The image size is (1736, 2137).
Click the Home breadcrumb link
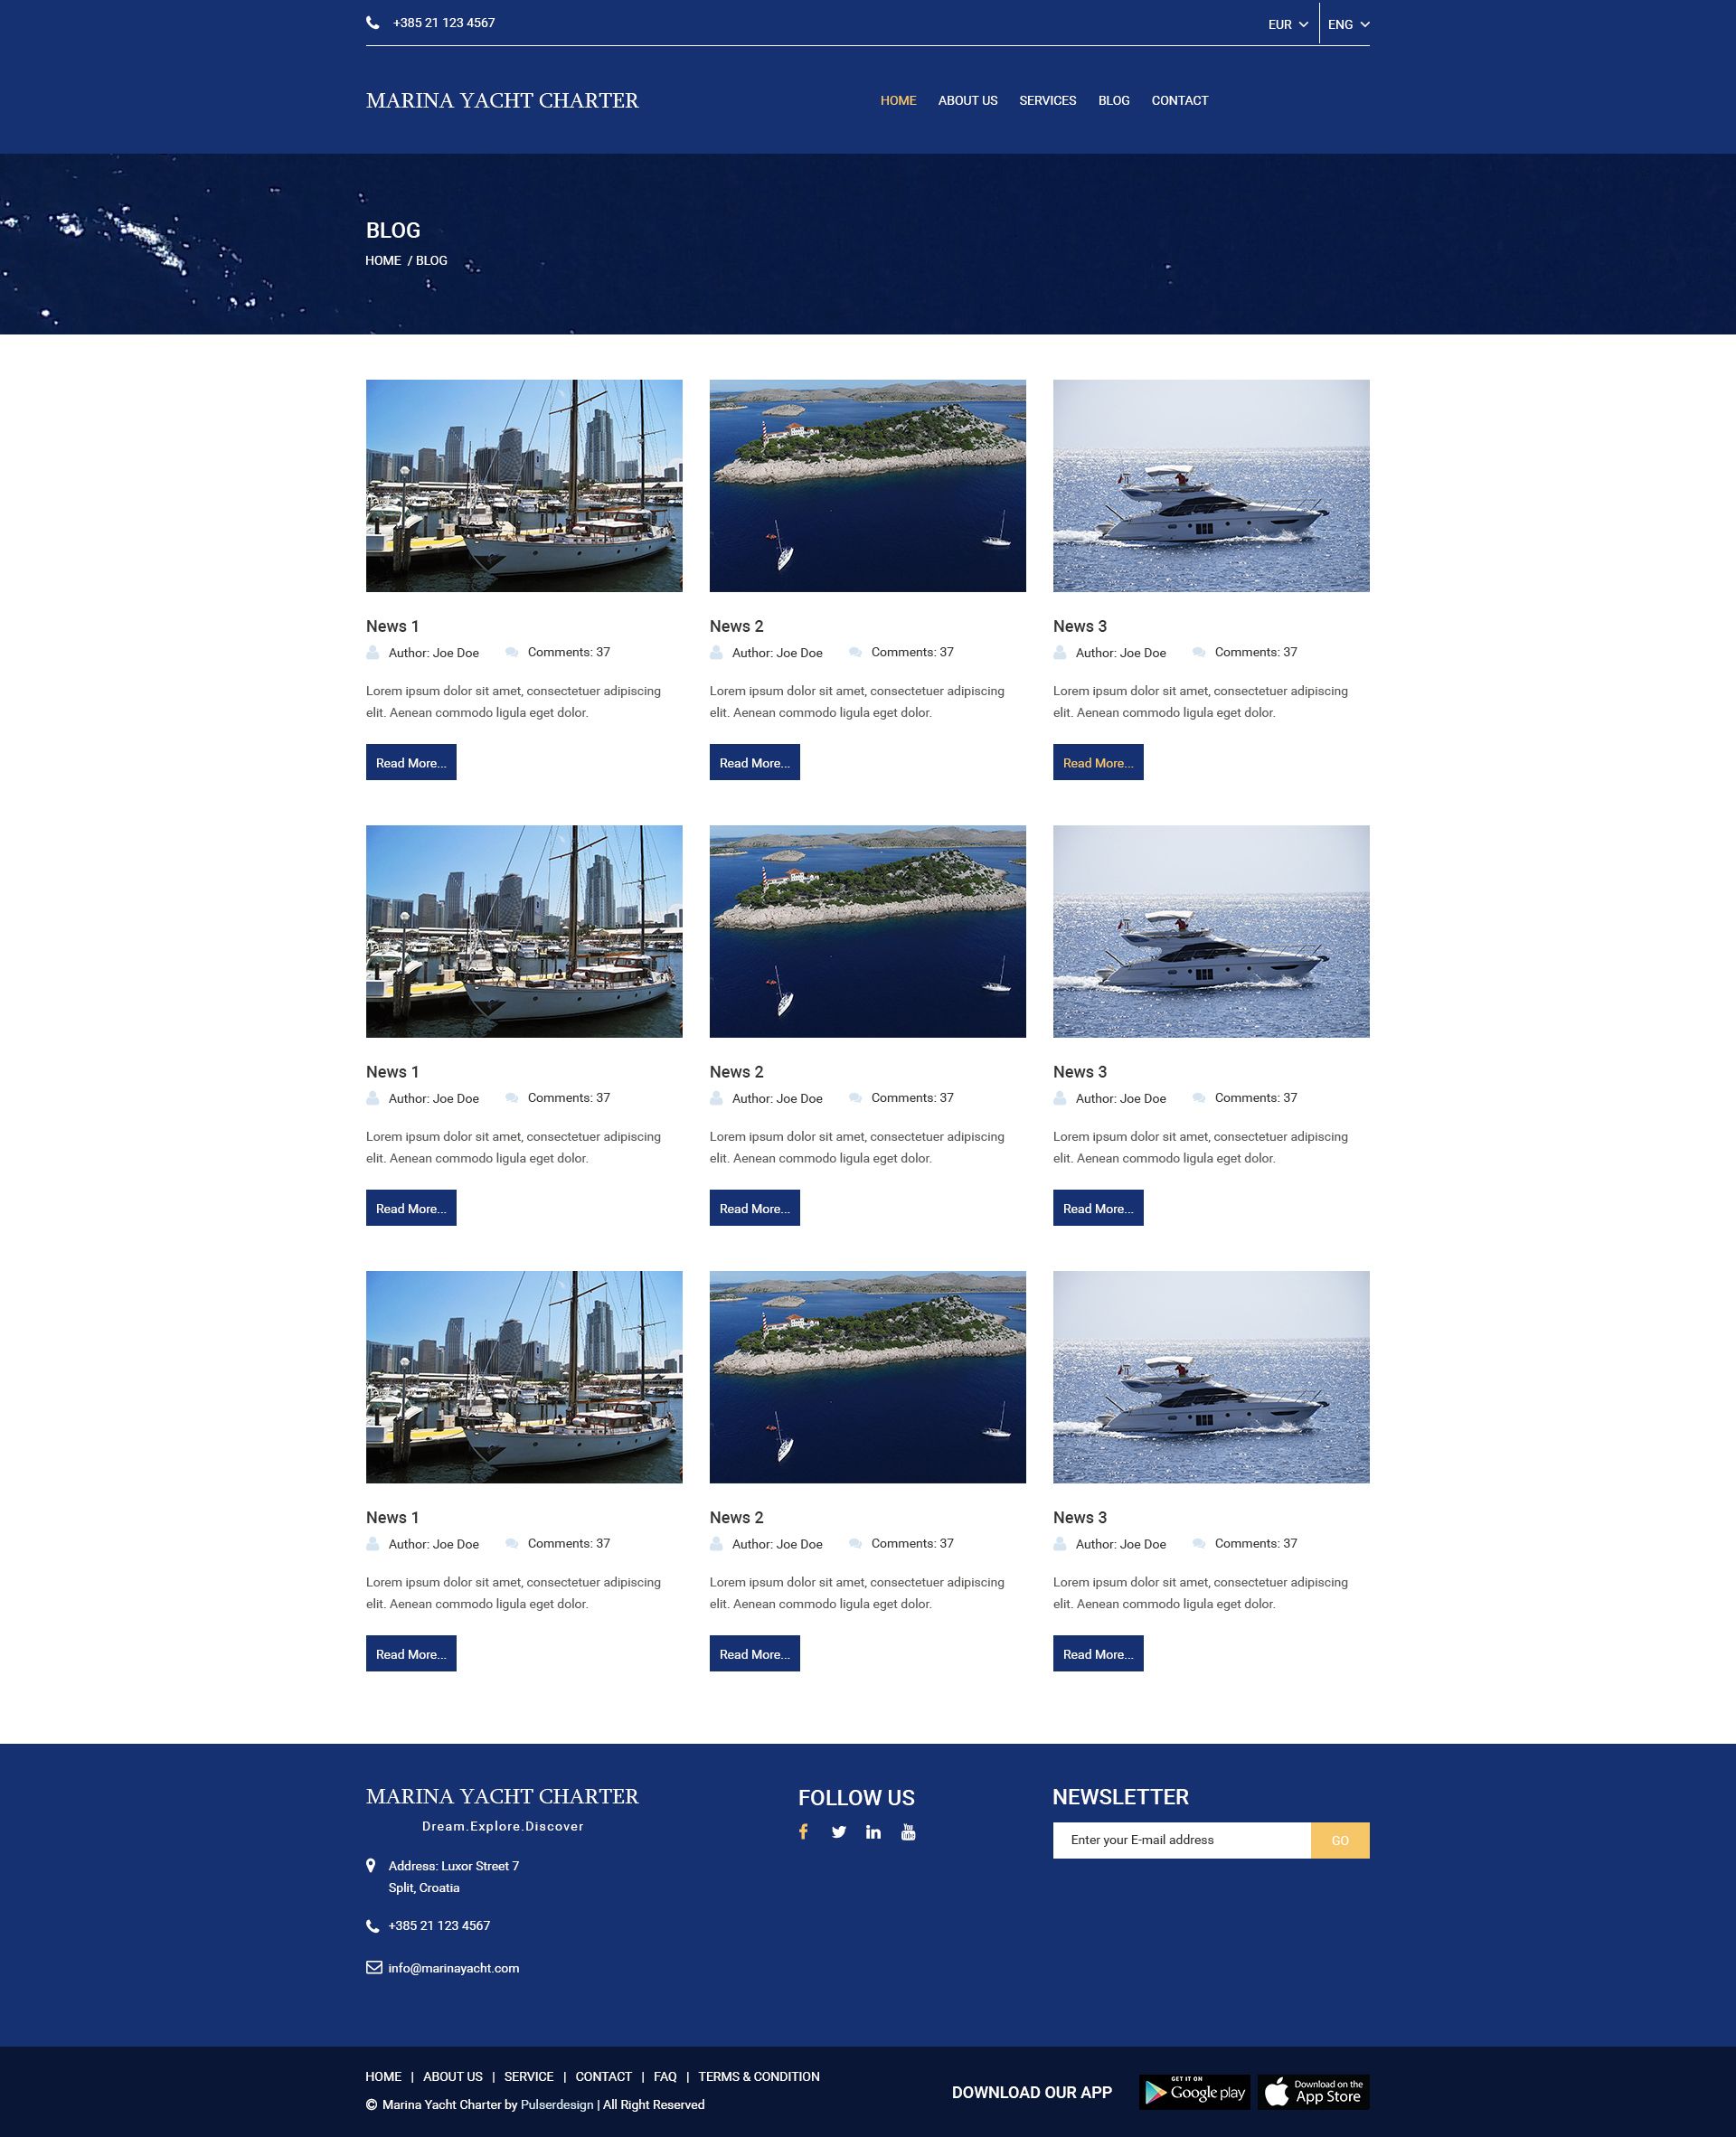(383, 259)
